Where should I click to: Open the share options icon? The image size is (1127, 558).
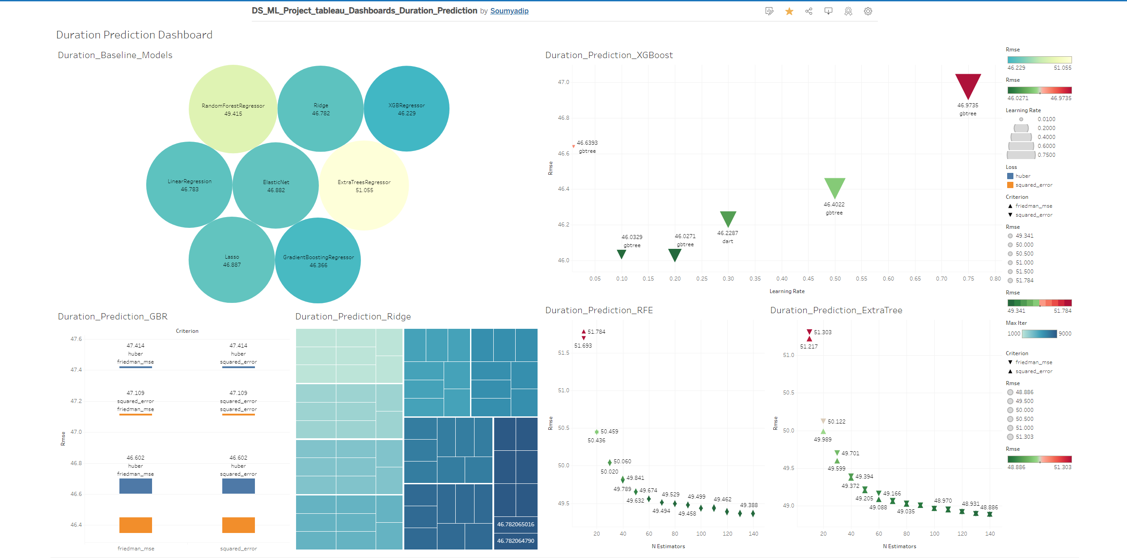[x=809, y=11]
